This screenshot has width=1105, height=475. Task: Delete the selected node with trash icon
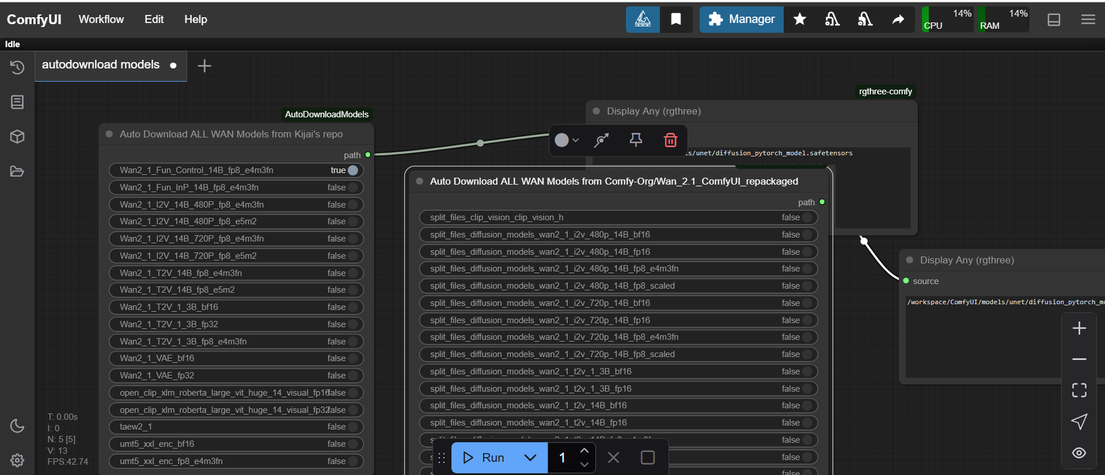point(670,140)
